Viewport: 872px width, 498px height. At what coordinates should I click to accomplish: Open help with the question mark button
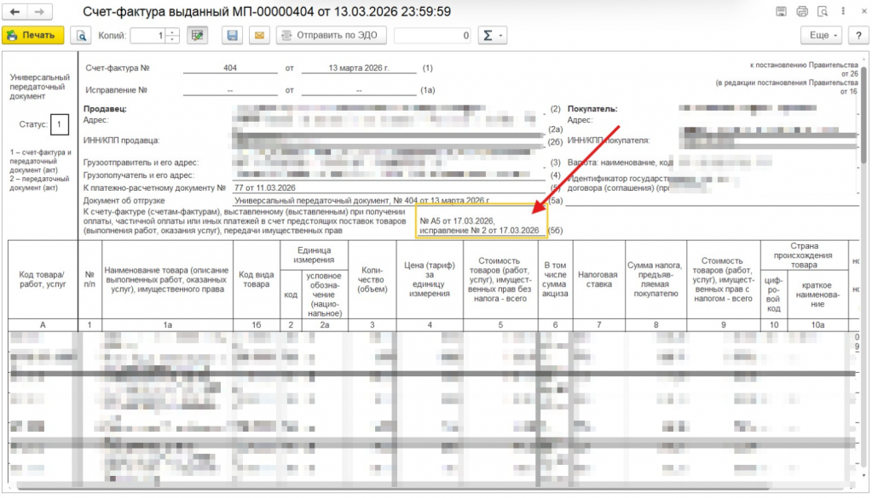pyautogui.click(x=858, y=36)
